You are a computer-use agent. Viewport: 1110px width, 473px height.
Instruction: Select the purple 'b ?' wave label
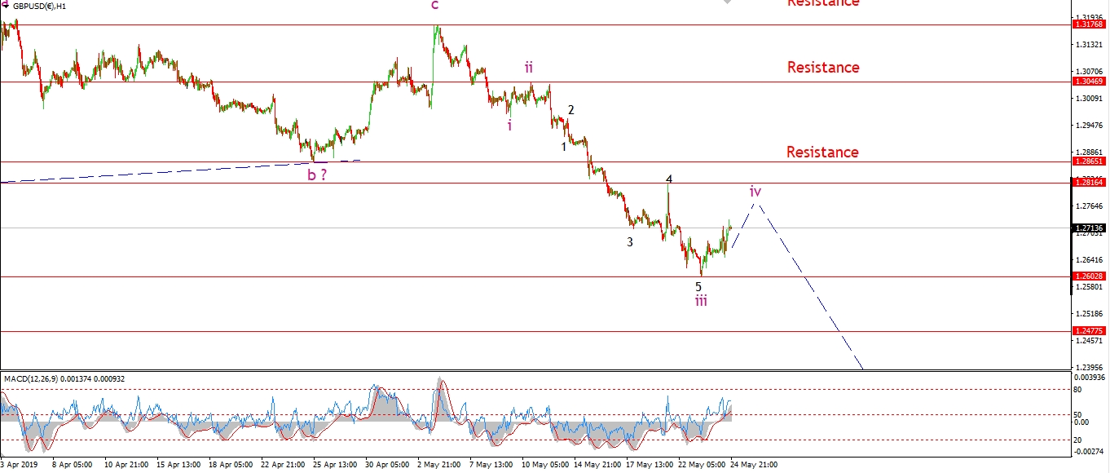point(317,174)
